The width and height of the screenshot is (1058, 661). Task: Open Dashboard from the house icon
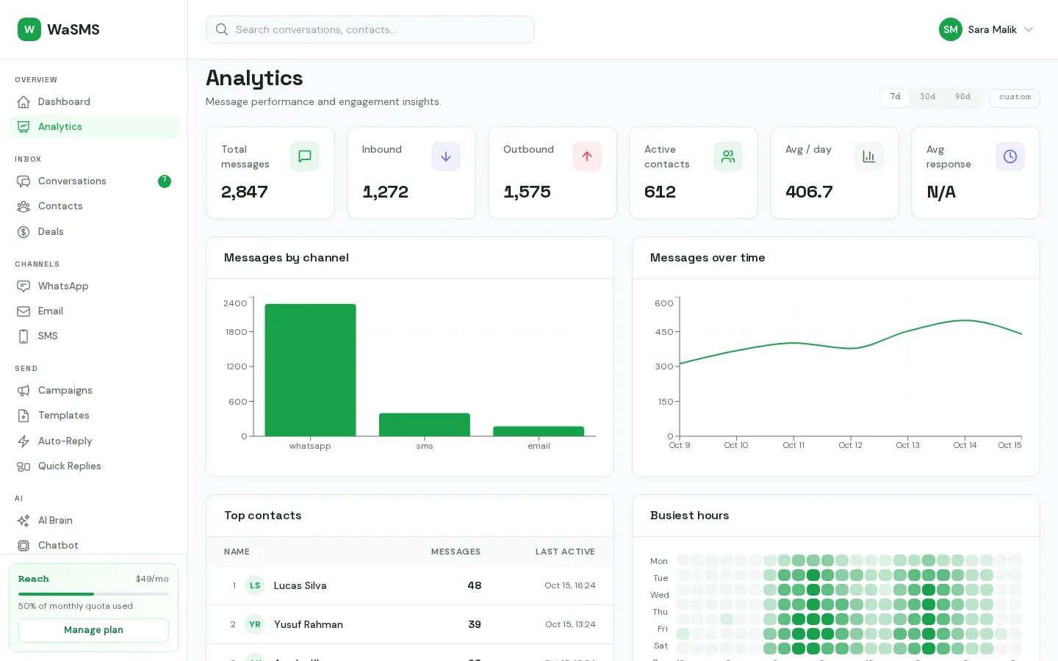point(24,102)
